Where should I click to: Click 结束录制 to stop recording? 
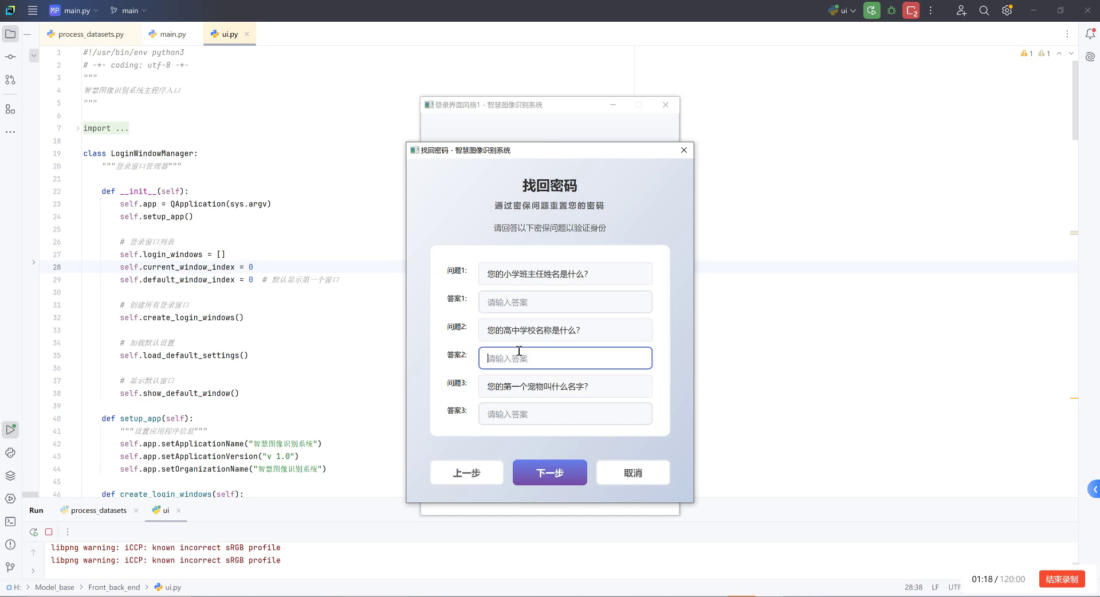(1060, 579)
